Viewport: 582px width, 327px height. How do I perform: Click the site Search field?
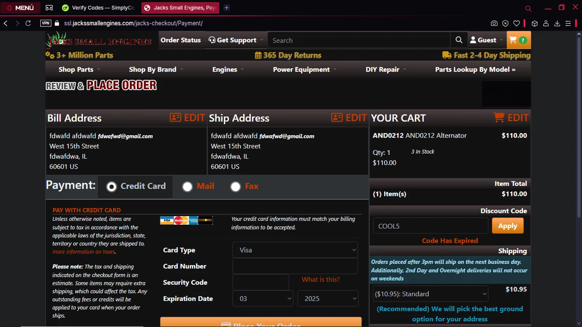coord(359,40)
